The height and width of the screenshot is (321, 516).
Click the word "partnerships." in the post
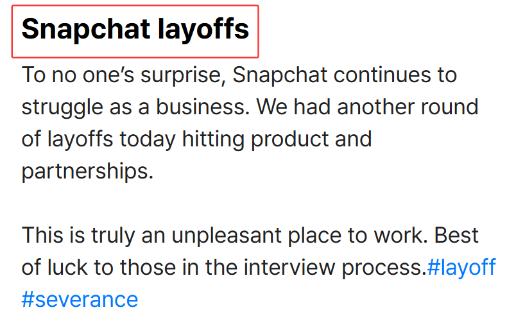coord(87,171)
